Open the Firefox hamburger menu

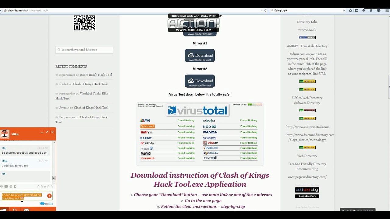point(387,10)
